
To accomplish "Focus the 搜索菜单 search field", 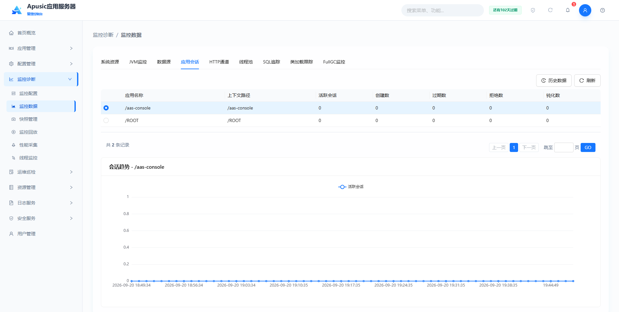I will pos(443,10).
